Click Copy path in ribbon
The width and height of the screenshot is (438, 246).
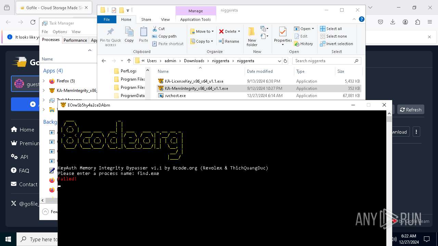[164, 36]
